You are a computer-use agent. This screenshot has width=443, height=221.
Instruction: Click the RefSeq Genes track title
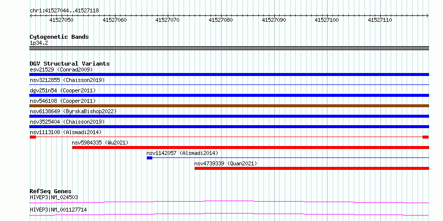(x=51, y=191)
